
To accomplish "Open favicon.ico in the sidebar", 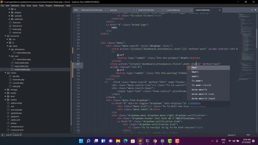I will [17, 26].
